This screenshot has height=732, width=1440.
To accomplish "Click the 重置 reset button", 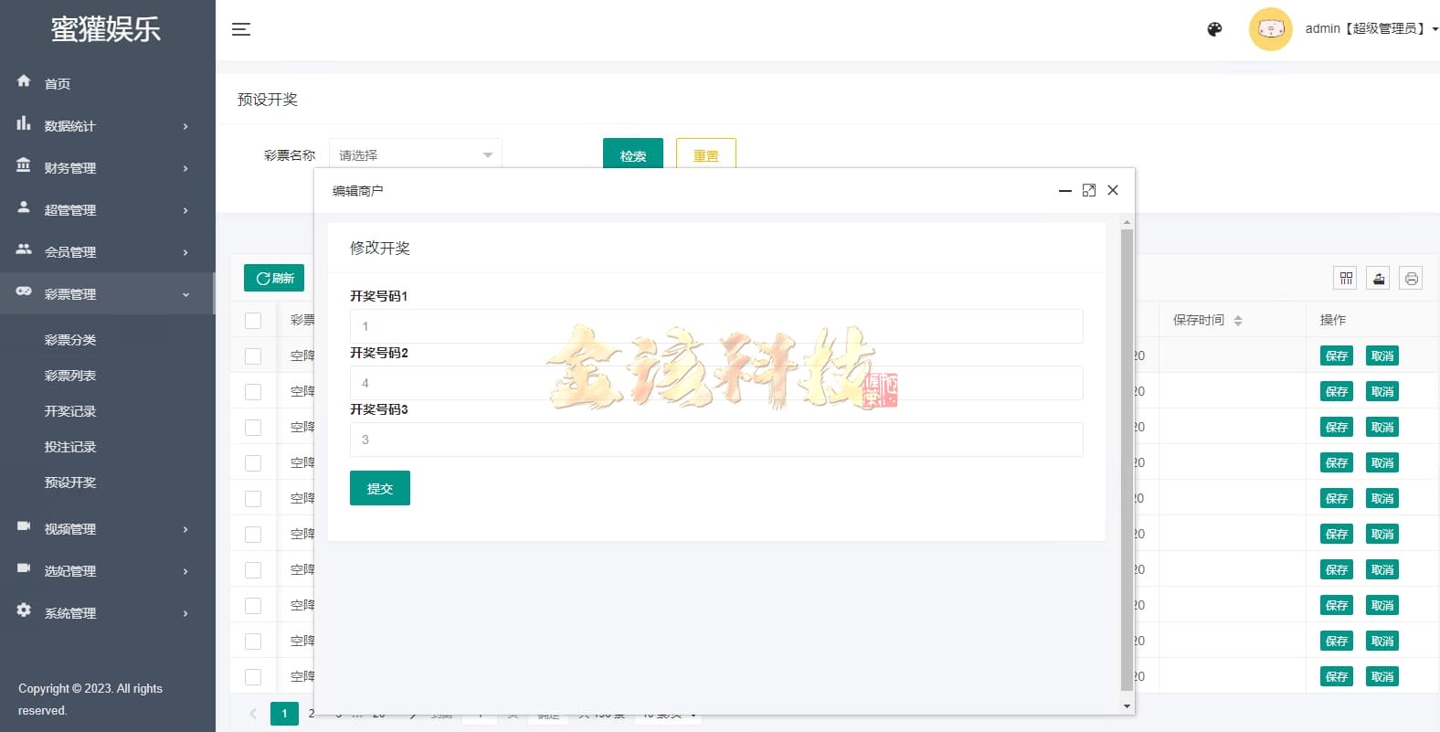I will 706,154.
